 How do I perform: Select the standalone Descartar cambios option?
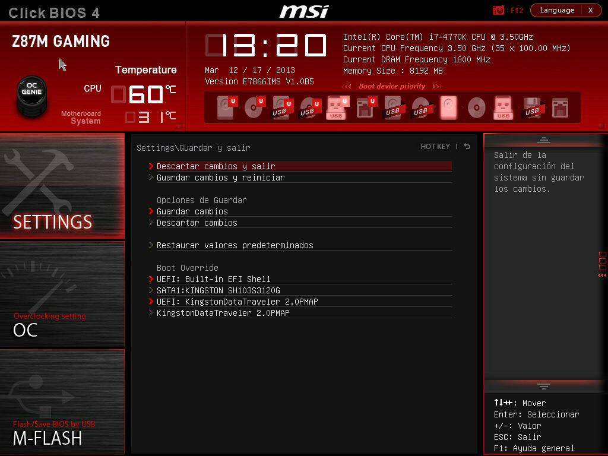(x=300, y=223)
